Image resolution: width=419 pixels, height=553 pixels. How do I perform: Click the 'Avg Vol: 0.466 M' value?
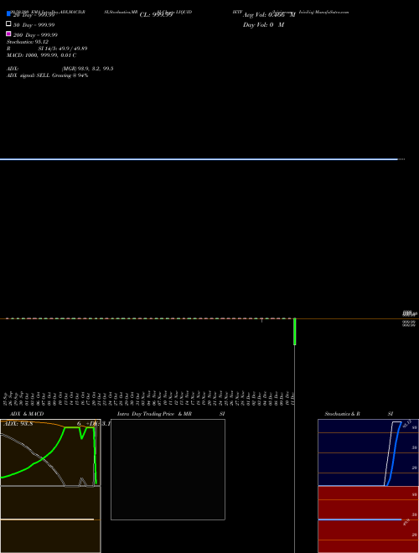(x=269, y=15)
